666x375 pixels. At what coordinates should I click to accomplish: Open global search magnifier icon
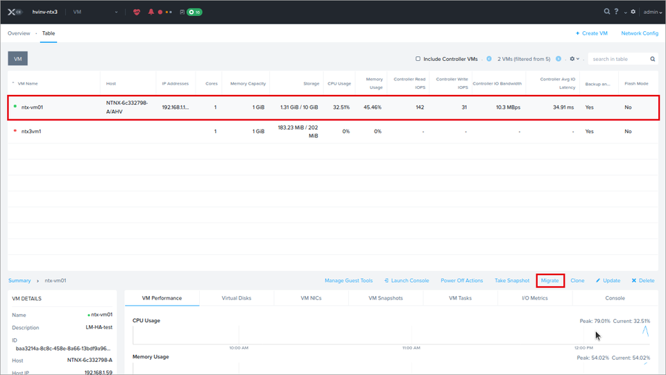607,12
